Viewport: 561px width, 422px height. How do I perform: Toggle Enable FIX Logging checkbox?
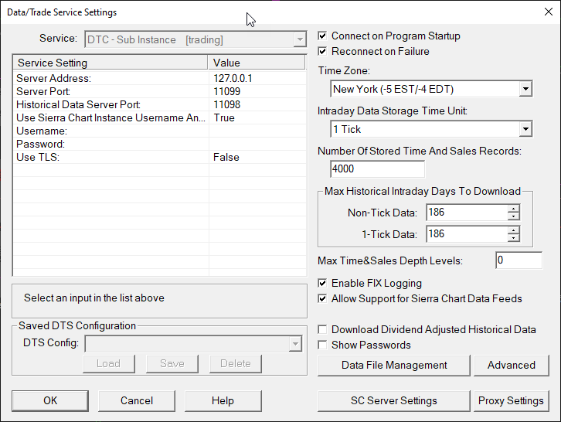click(x=322, y=283)
